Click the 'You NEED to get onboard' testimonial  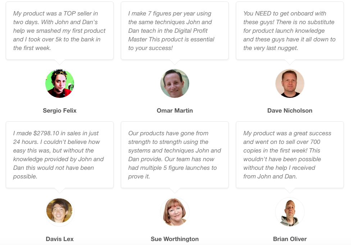click(x=290, y=31)
